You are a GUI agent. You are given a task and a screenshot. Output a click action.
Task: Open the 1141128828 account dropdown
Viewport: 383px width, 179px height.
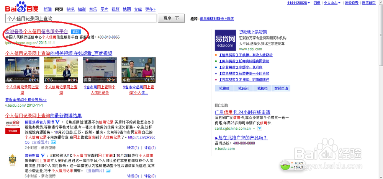point(298,3)
